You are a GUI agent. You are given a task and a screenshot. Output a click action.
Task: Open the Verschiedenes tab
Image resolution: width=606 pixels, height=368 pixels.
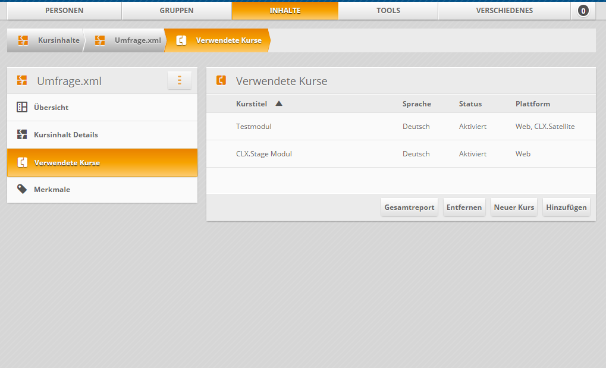(x=504, y=11)
